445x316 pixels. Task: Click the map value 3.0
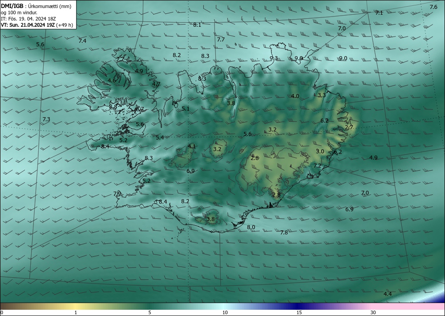320,152
